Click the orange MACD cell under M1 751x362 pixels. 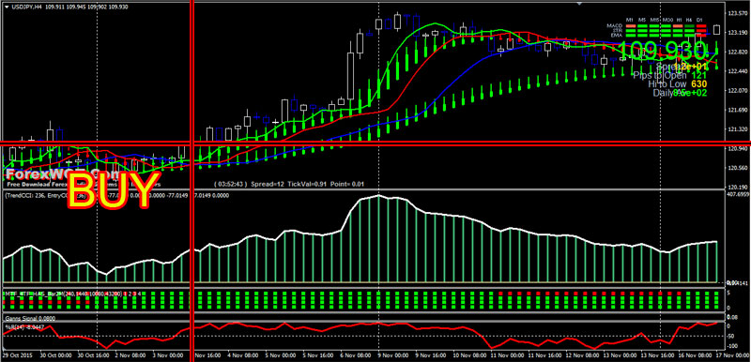(x=630, y=25)
